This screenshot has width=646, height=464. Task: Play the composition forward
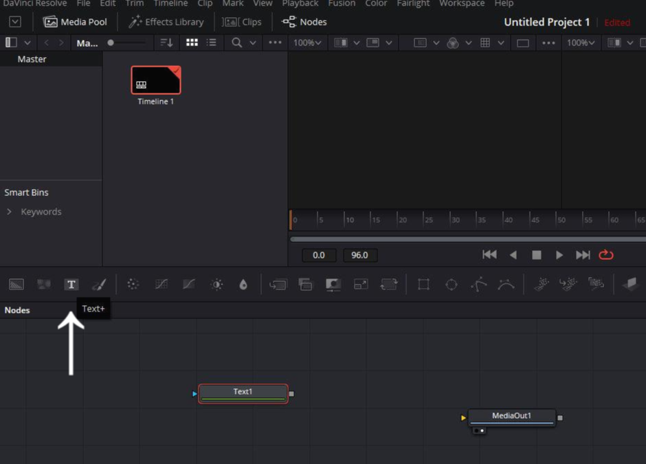tap(559, 255)
